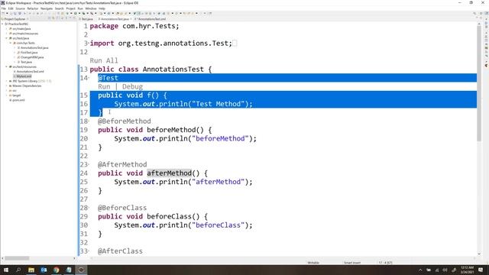The width and height of the screenshot is (489, 275).
Task: Click the afterMethod identifier on line 24
Action: [x=169, y=173]
